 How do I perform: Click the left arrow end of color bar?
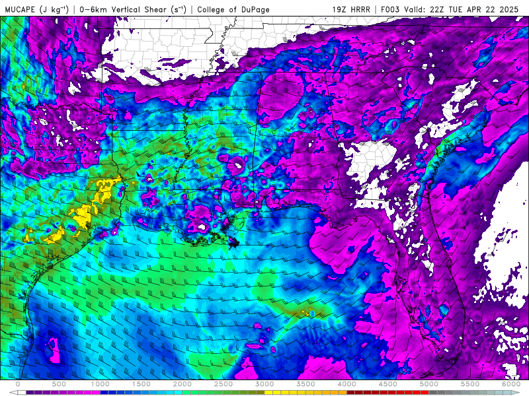coord(13,393)
